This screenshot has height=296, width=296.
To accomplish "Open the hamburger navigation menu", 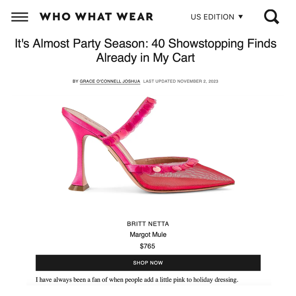I will [19, 17].
